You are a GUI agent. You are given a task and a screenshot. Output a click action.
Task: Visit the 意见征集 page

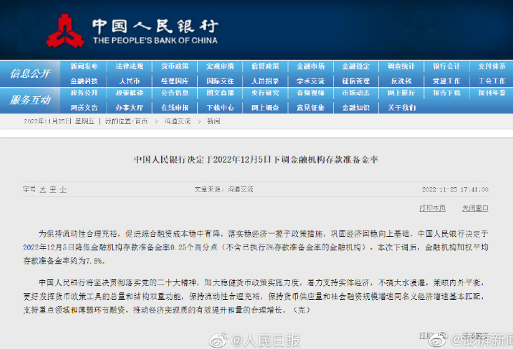[x=310, y=108]
